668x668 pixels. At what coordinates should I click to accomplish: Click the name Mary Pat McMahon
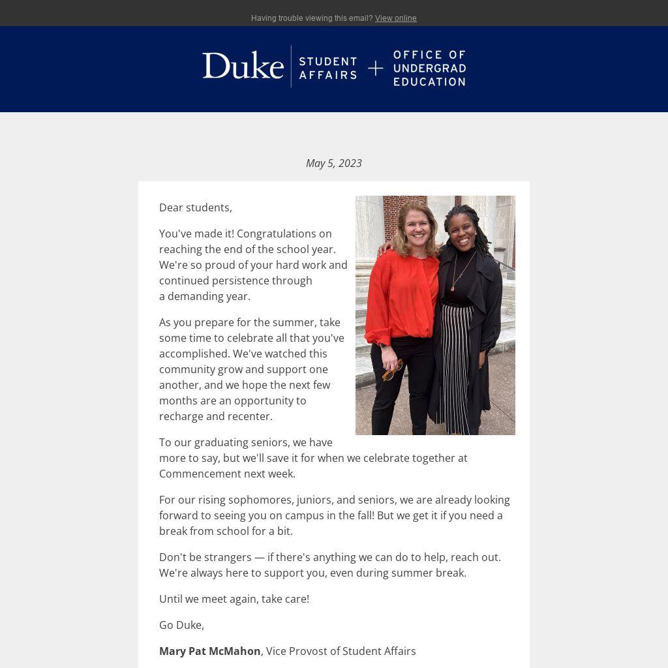point(209,651)
